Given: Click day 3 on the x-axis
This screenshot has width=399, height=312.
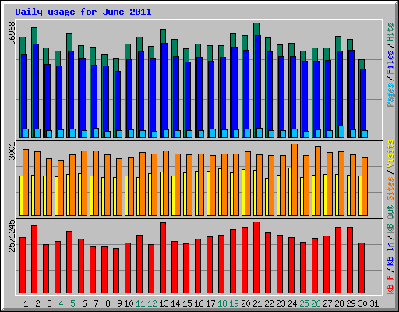Looking at the screenshot, I should pos(49,303).
